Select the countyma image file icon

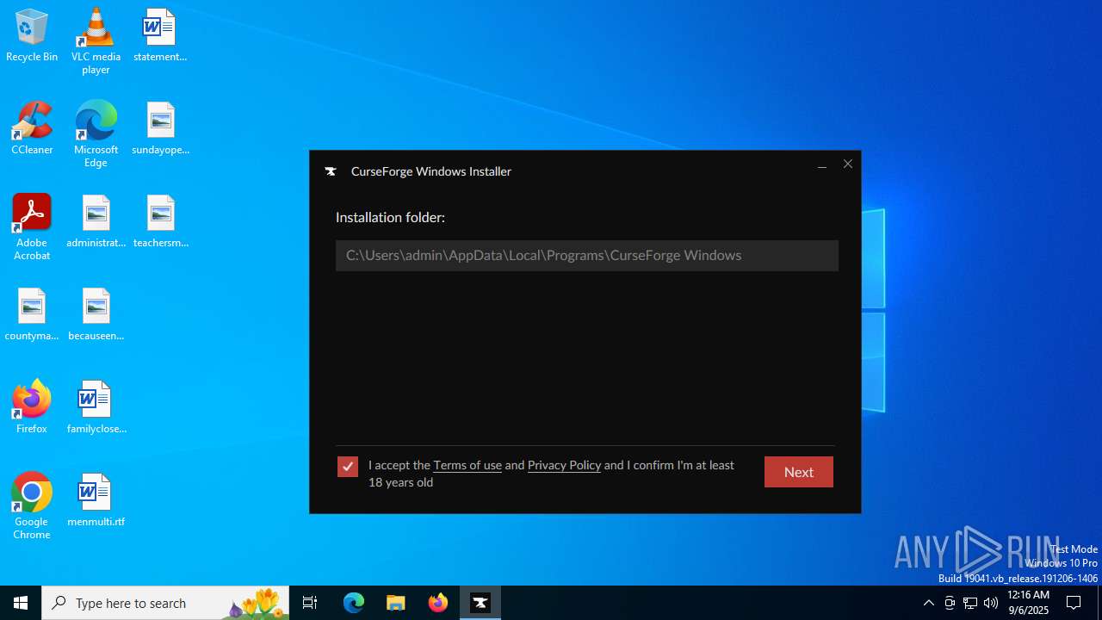tap(32, 315)
